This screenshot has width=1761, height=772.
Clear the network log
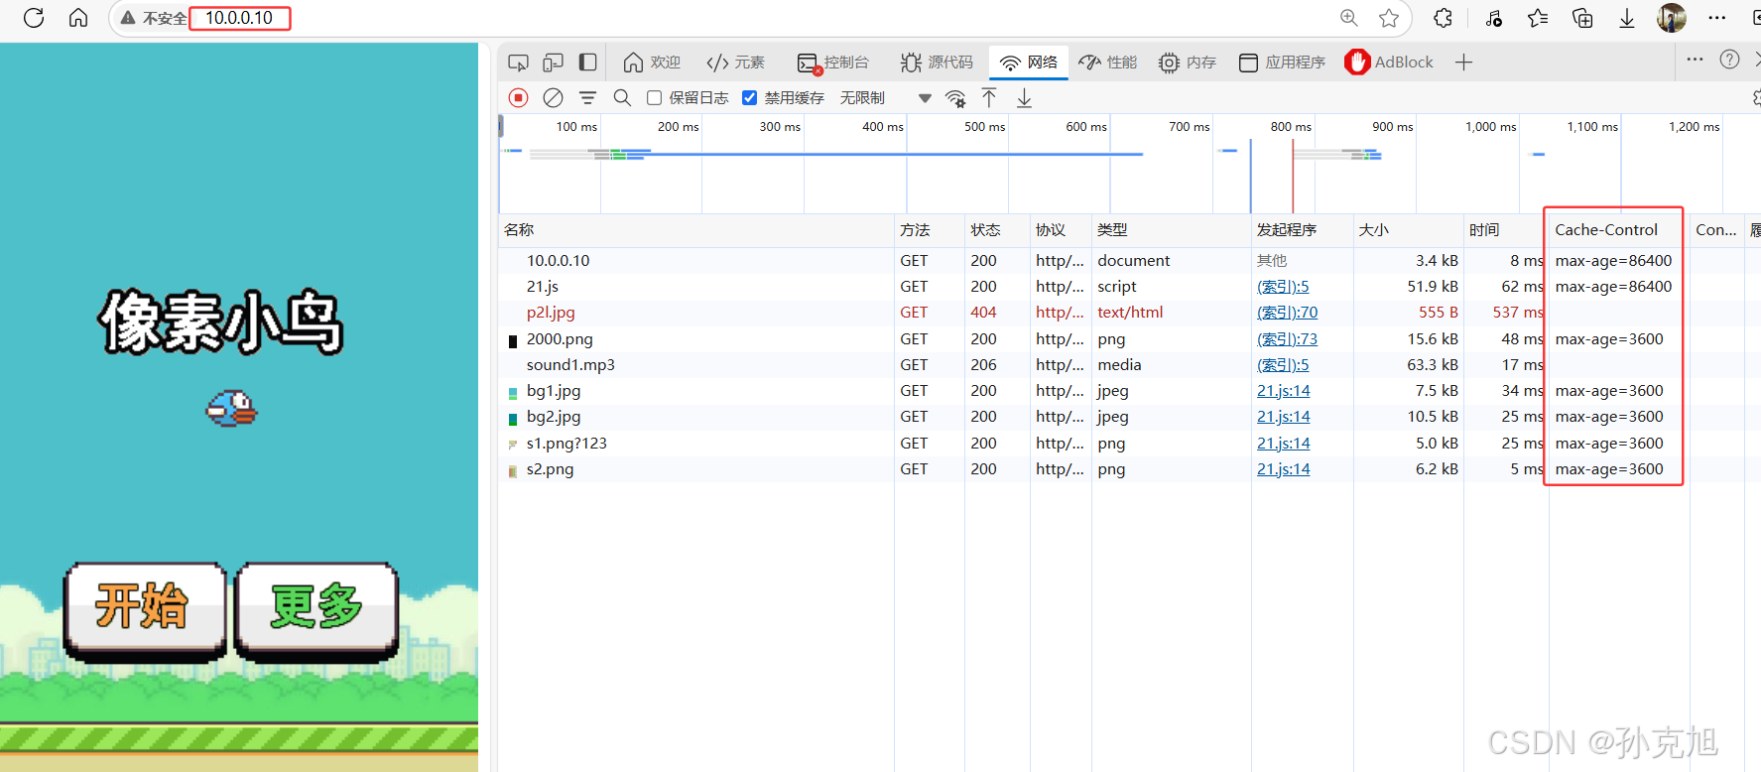tap(554, 97)
